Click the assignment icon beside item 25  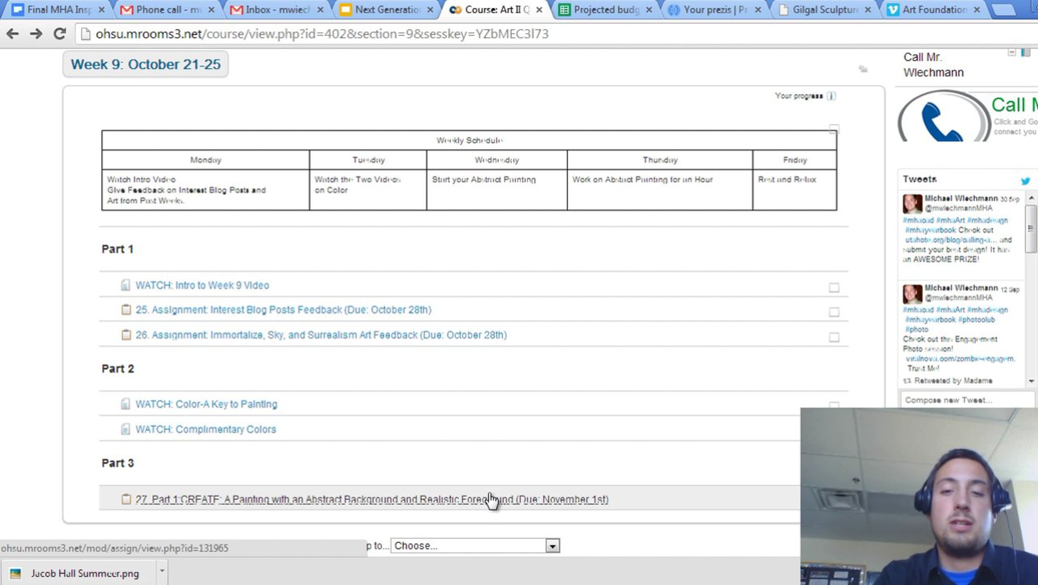tap(126, 310)
